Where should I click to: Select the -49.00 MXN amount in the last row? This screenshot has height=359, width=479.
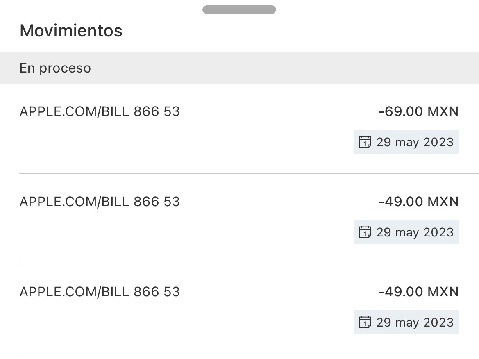coord(418,292)
